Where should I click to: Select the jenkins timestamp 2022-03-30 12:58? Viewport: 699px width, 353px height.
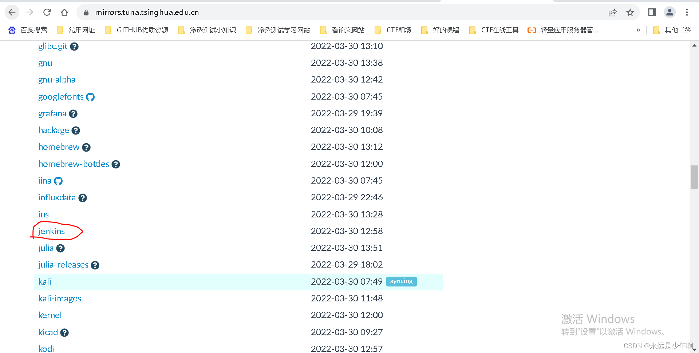tap(347, 231)
